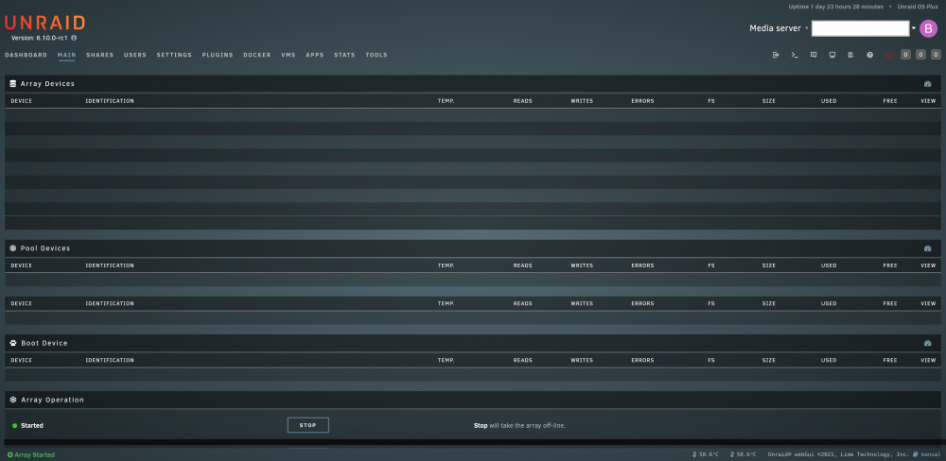Toggle the gauge icon in Pool Devices header
946x461 pixels.
tap(928, 248)
